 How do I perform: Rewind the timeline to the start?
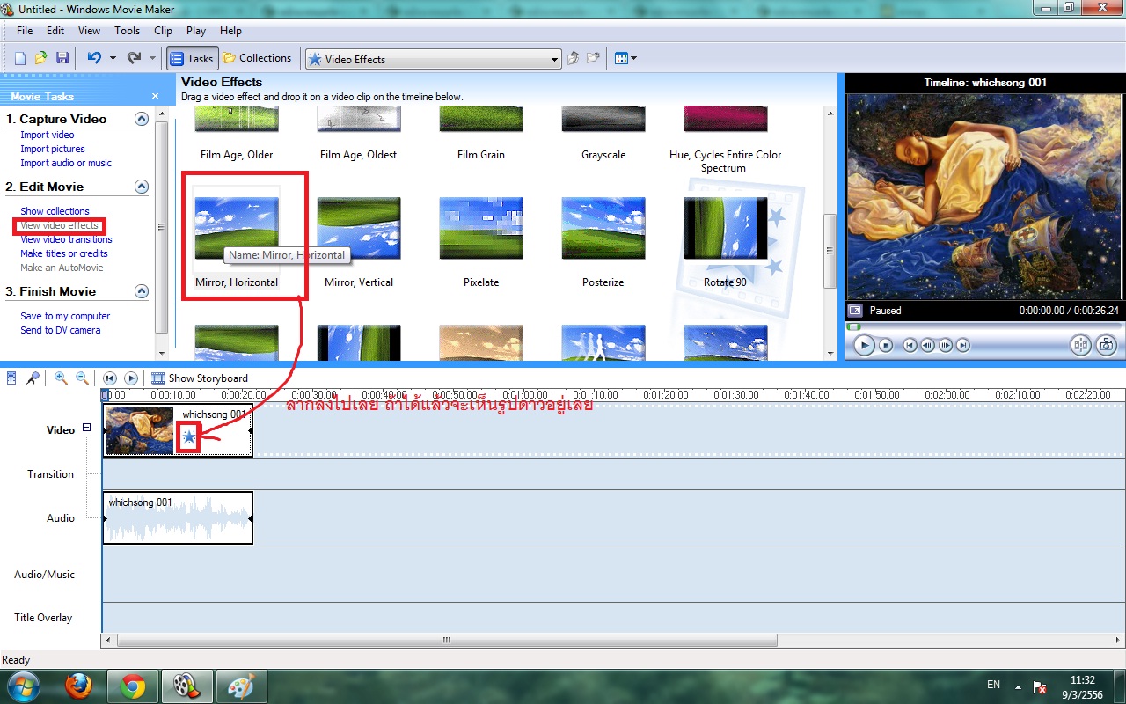click(110, 378)
